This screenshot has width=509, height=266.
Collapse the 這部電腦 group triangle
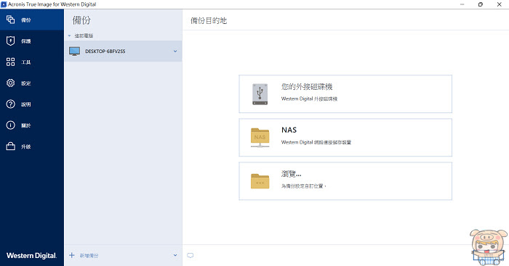coord(69,36)
